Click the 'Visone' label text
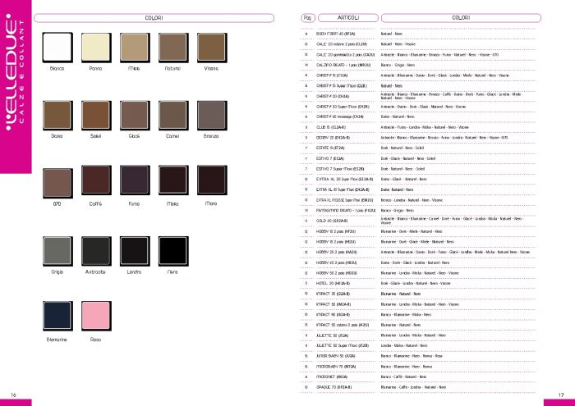 click(211, 68)
